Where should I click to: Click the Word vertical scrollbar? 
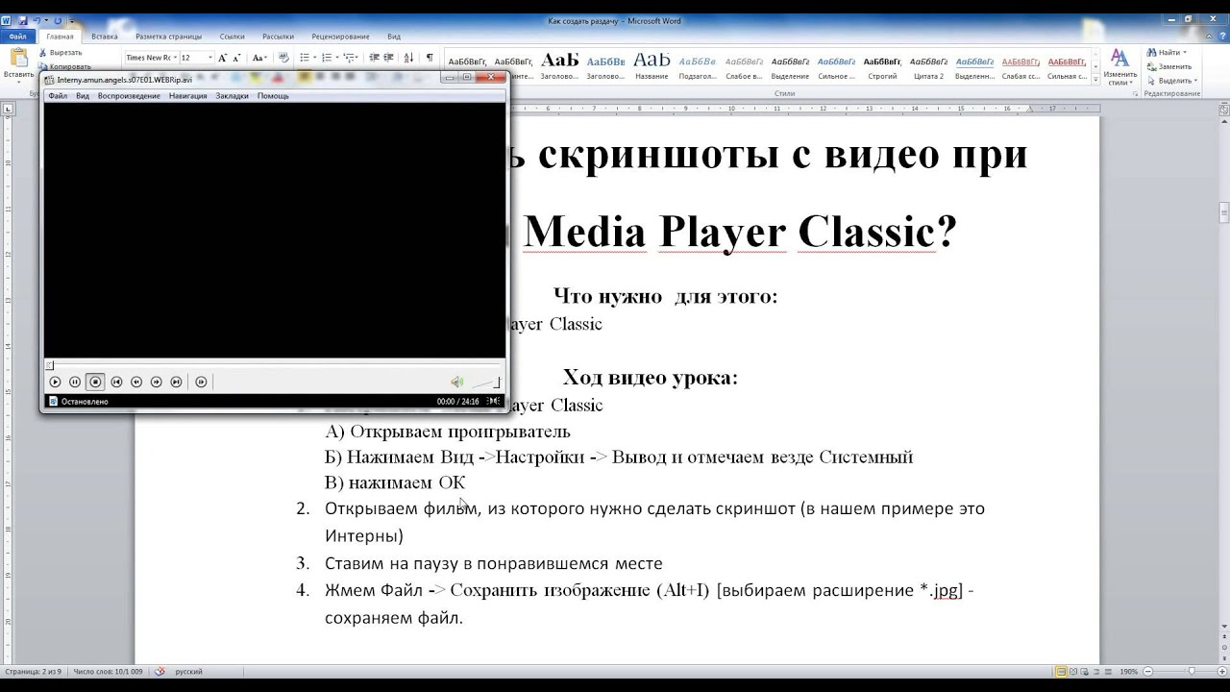coord(1224,375)
